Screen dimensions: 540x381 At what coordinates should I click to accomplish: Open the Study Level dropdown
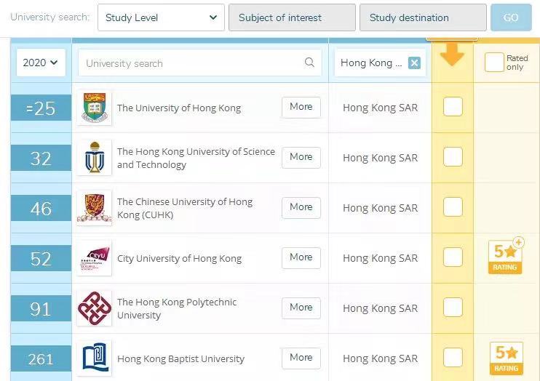click(x=161, y=17)
